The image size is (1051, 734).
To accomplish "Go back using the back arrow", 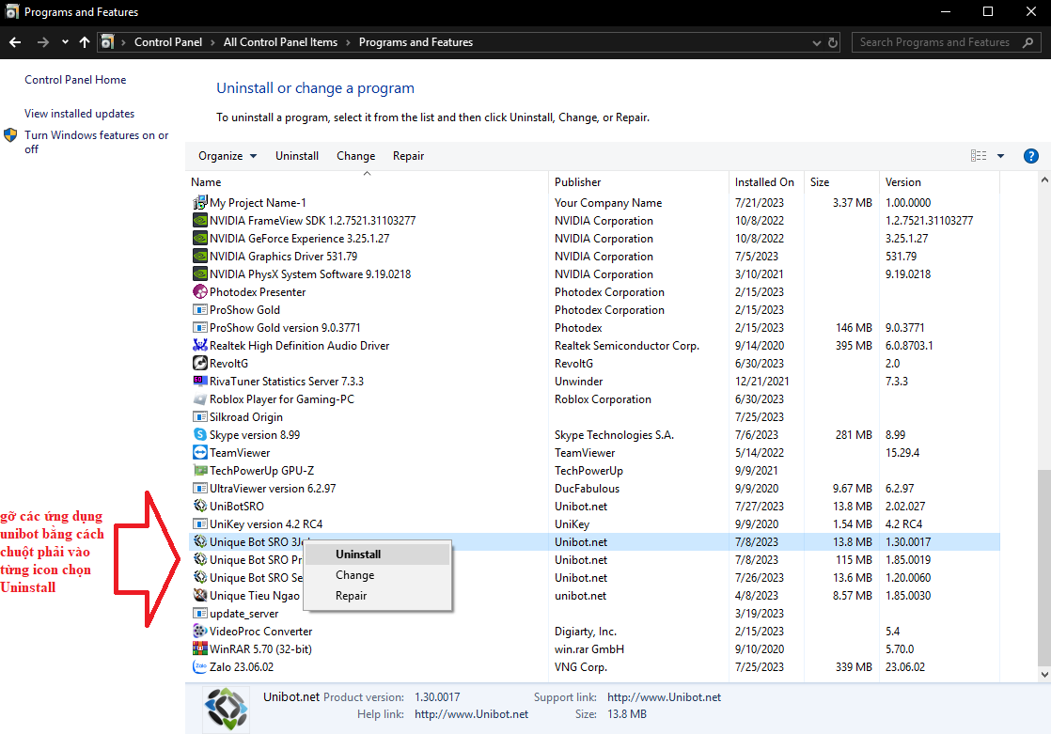I will tap(15, 42).
